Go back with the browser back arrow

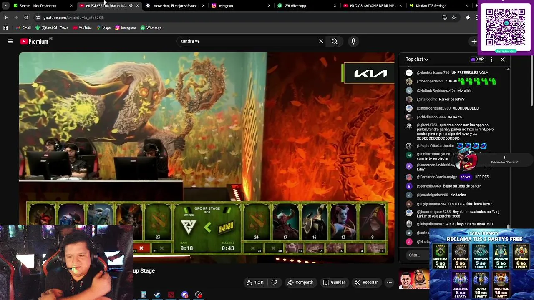[6, 17]
